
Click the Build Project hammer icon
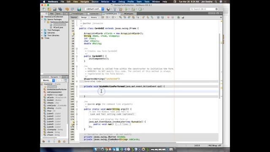[x=115, y=9]
